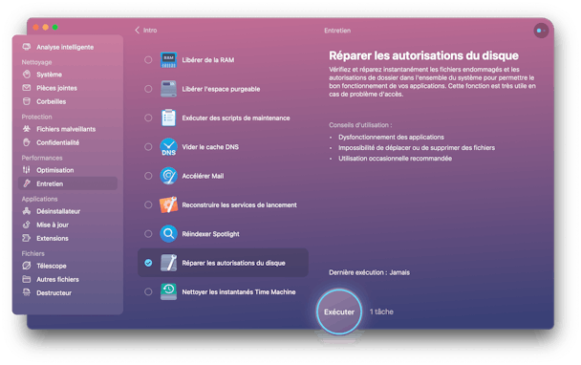
Task: Click Dysfonctionnement des applications tip
Action: click(x=391, y=137)
